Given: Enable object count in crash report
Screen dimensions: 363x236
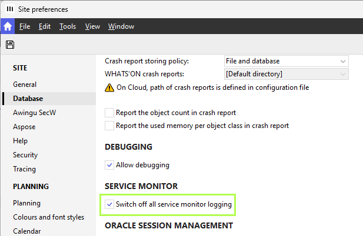Looking at the screenshot, I should (109, 112).
